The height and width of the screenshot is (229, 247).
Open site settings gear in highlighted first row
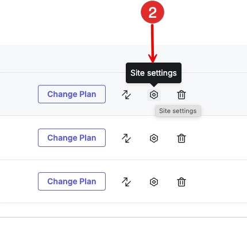(x=154, y=95)
